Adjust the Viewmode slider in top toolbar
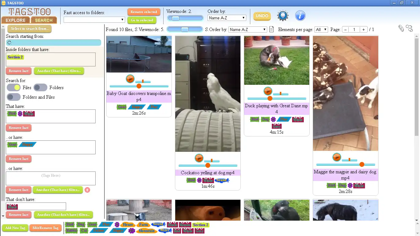This screenshot has width=420, height=236. [185, 18]
